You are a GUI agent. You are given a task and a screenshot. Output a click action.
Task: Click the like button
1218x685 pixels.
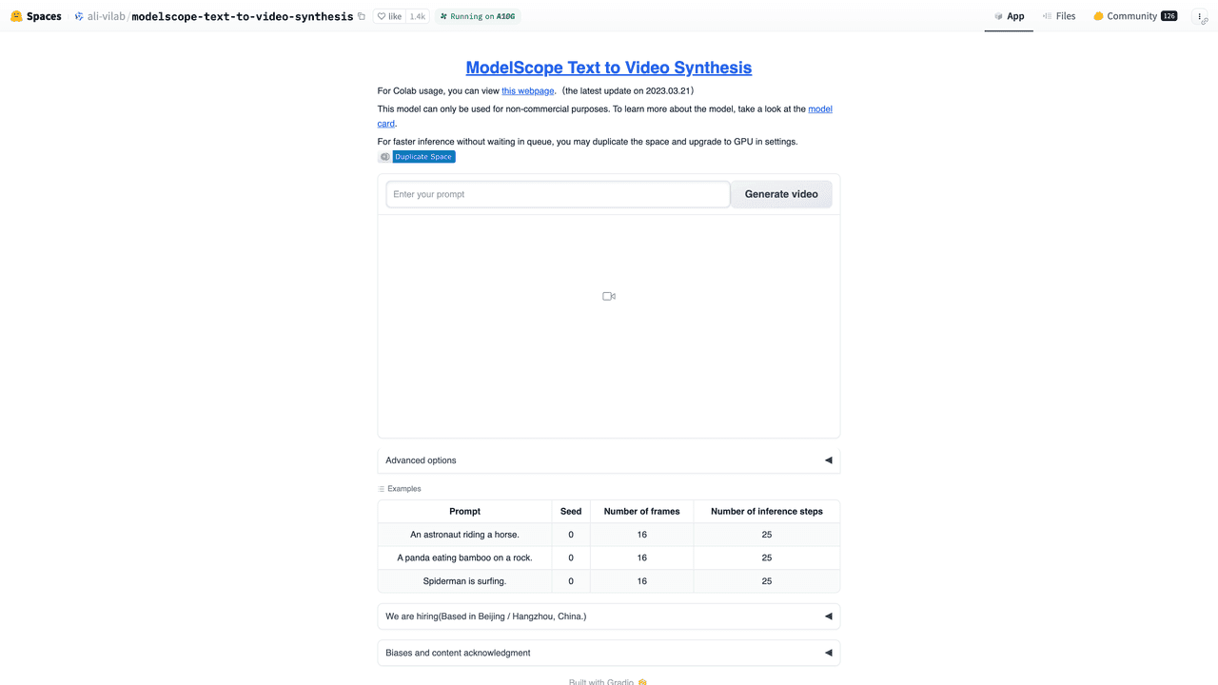[x=389, y=16]
